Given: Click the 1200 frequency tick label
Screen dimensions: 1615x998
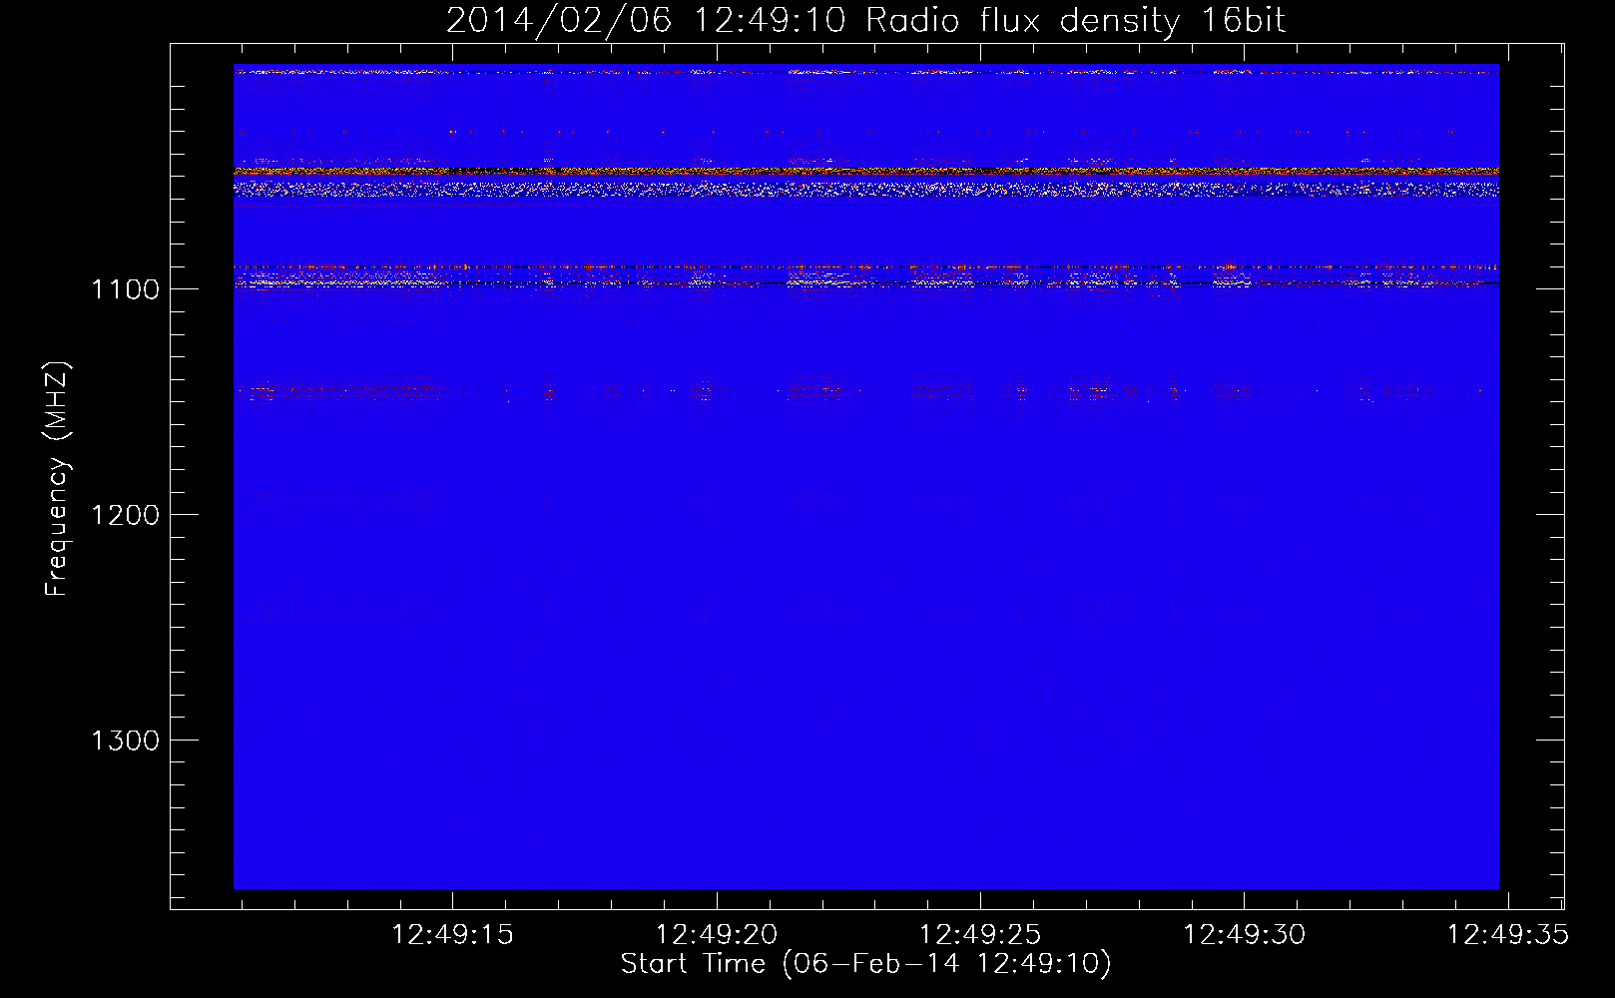Looking at the screenshot, I should [x=125, y=515].
